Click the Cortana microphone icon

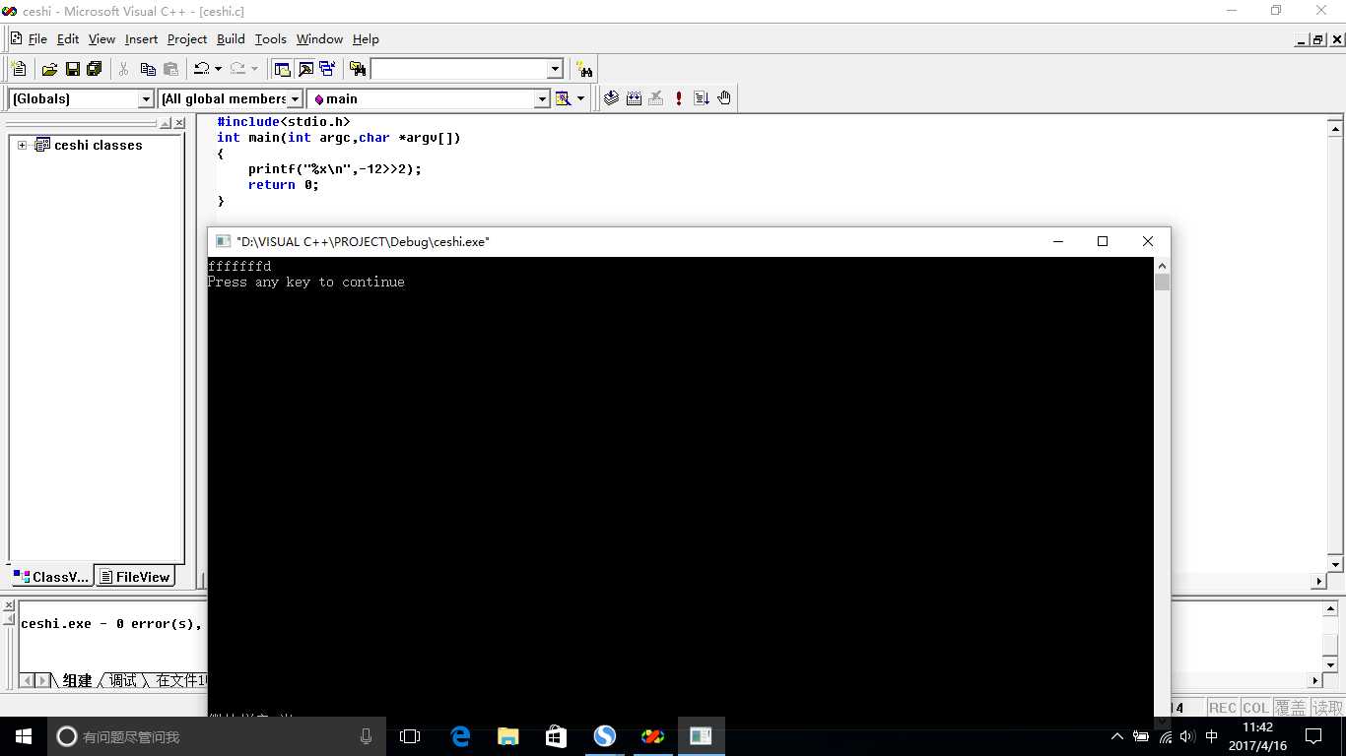coord(366,736)
